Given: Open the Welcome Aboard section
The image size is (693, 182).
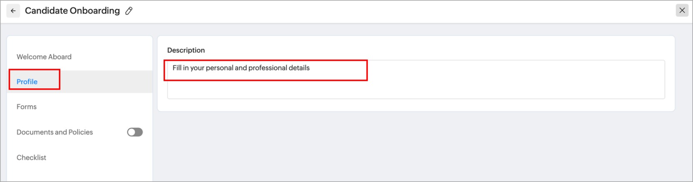Looking at the screenshot, I should pos(44,57).
